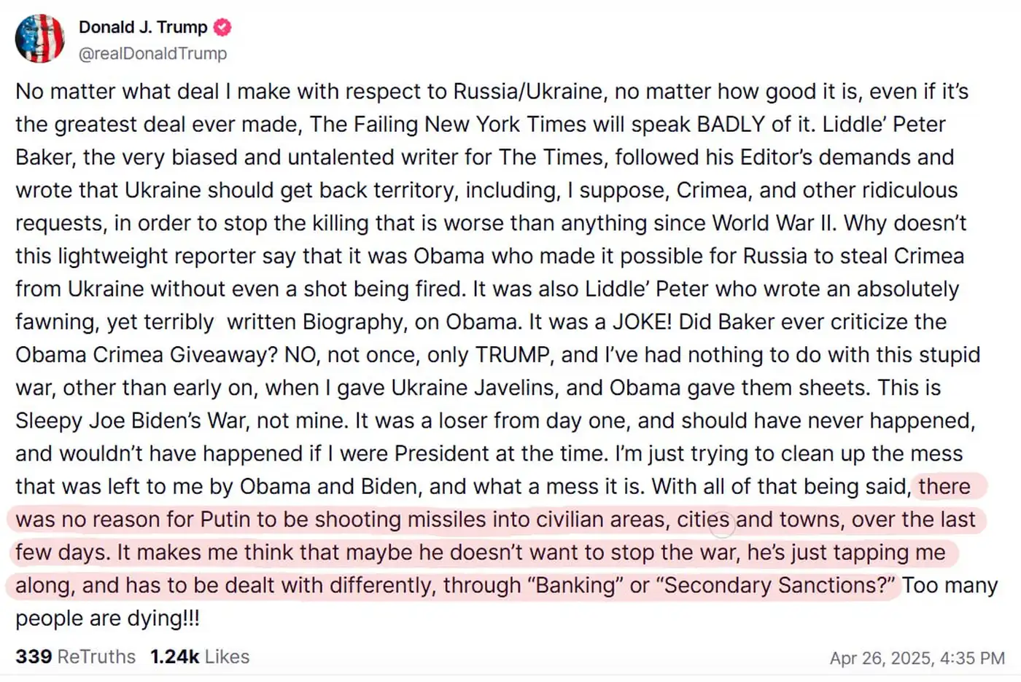Click the capitalized word "TRUMP" in post body
The image size is (1021, 682).
pyautogui.click(x=512, y=355)
